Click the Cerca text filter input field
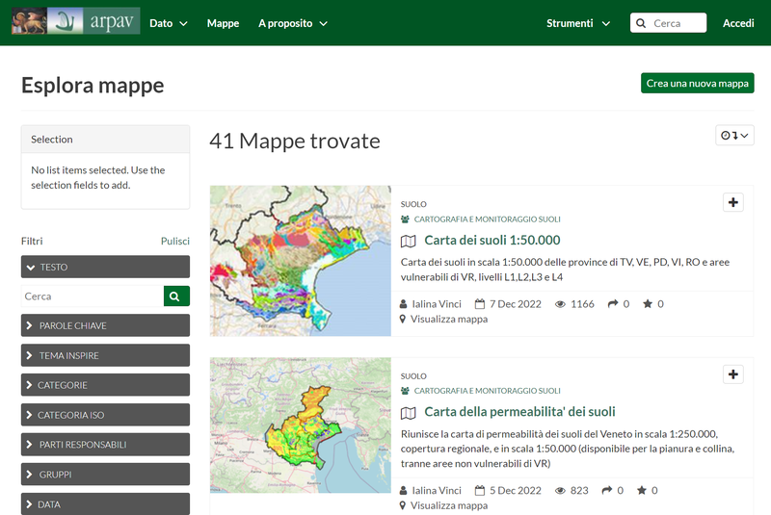771x515 pixels. tap(92, 296)
